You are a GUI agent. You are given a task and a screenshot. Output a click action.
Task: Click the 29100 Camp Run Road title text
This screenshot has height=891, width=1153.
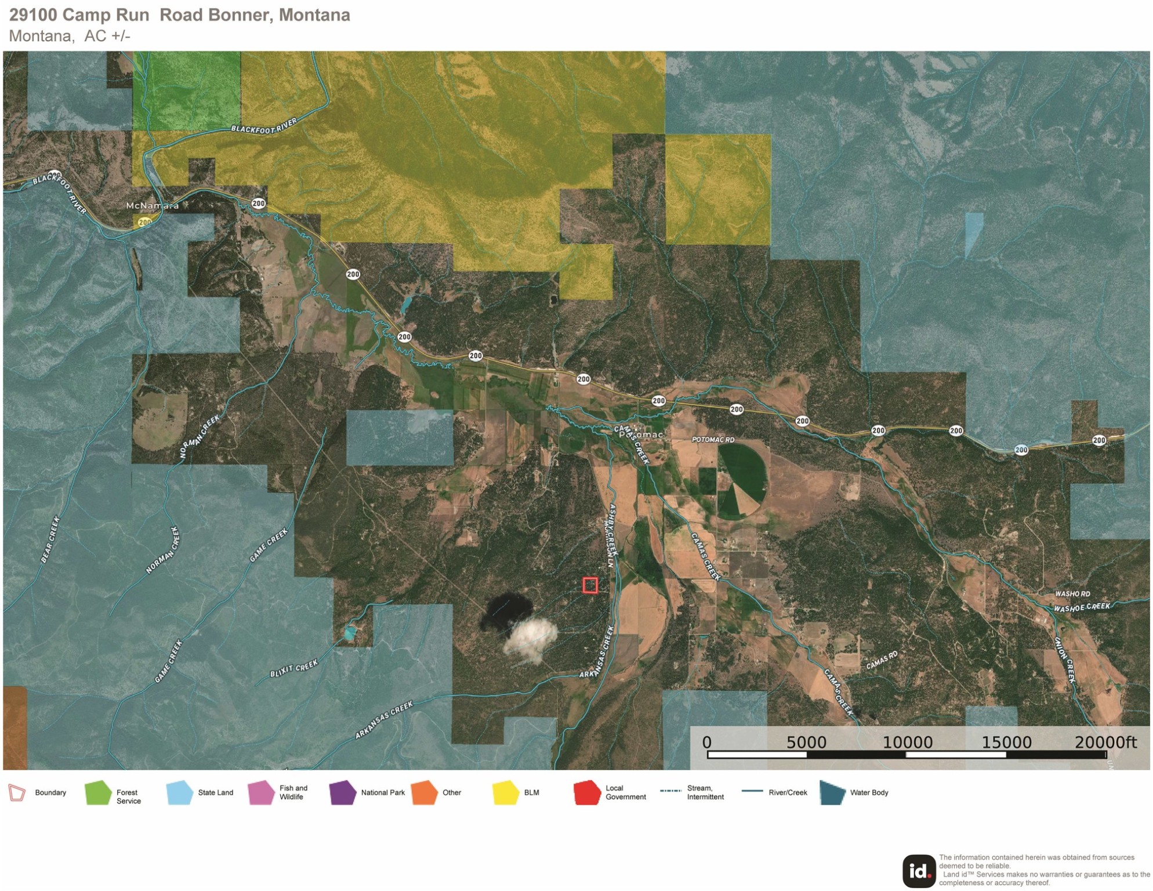(180, 15)
